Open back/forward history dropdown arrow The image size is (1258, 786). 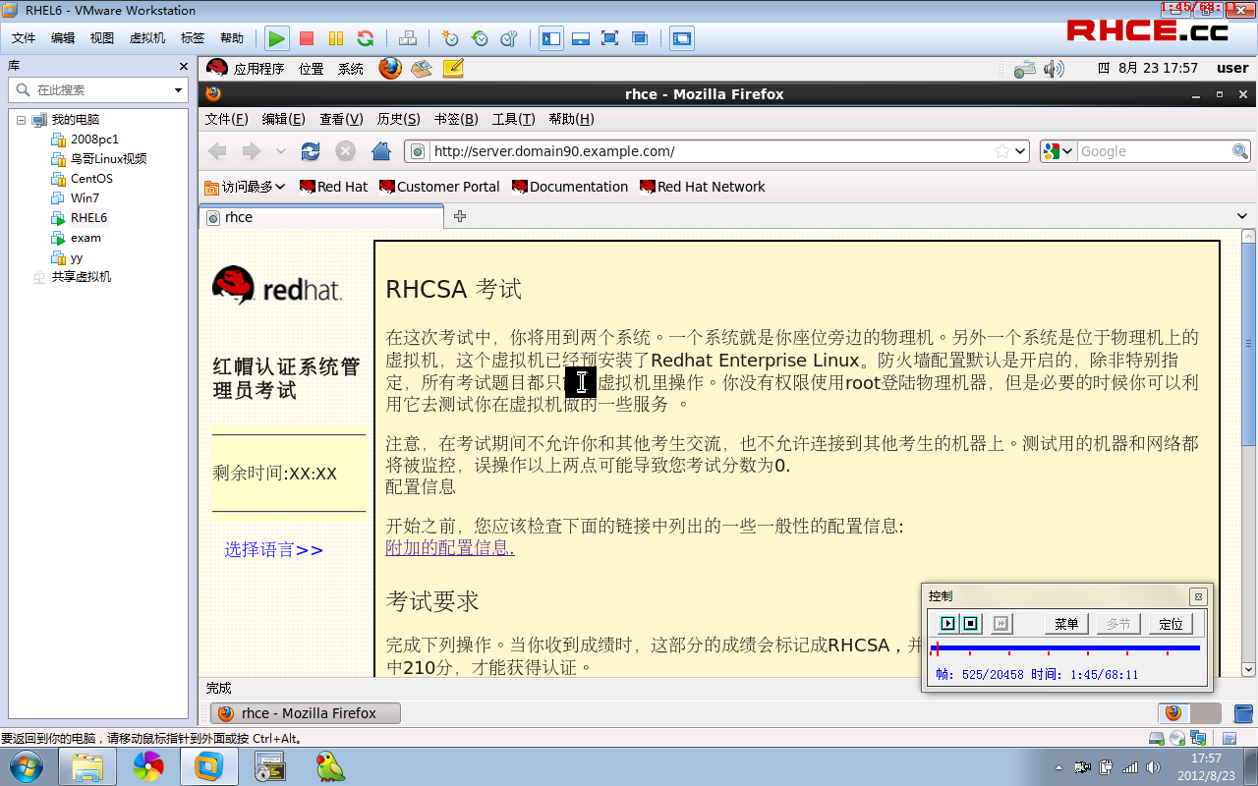pos(280,151)
